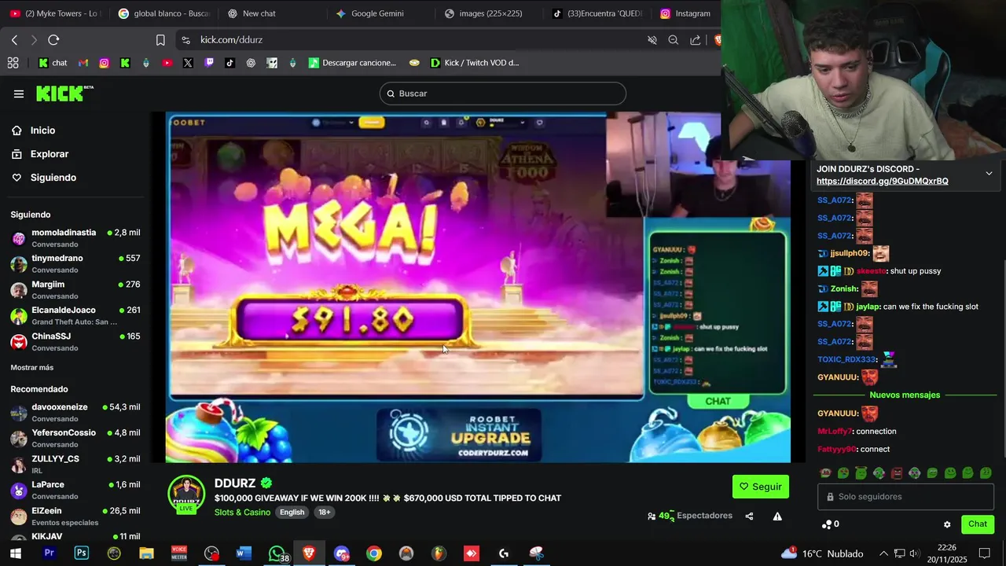Click the English language tag

coord(292,513)
